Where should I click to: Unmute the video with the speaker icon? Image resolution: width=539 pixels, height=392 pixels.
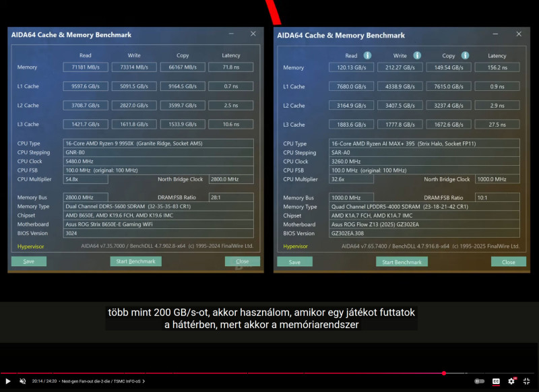click(x=23, y=381)
